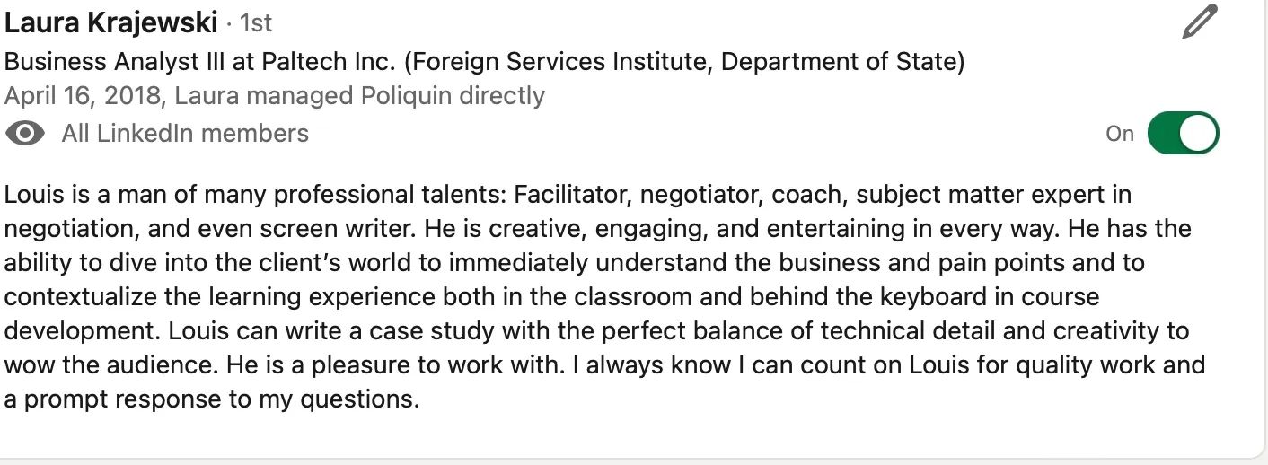Click the eye visibility icon

[25, 134]
